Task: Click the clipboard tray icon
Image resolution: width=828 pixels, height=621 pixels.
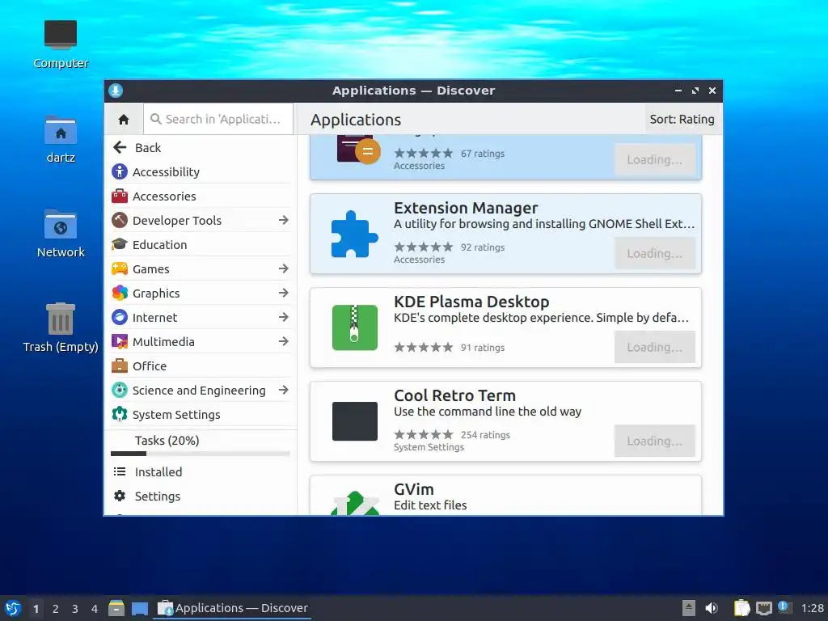Action: point(742,608)
